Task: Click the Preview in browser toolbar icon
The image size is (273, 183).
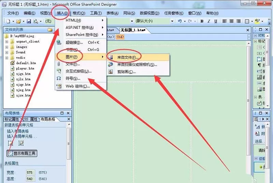Action: 35,21
